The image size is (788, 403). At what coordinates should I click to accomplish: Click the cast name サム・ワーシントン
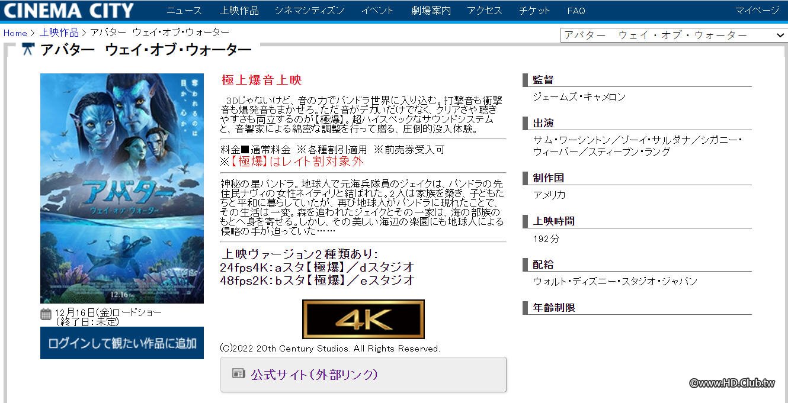[571, 140]
